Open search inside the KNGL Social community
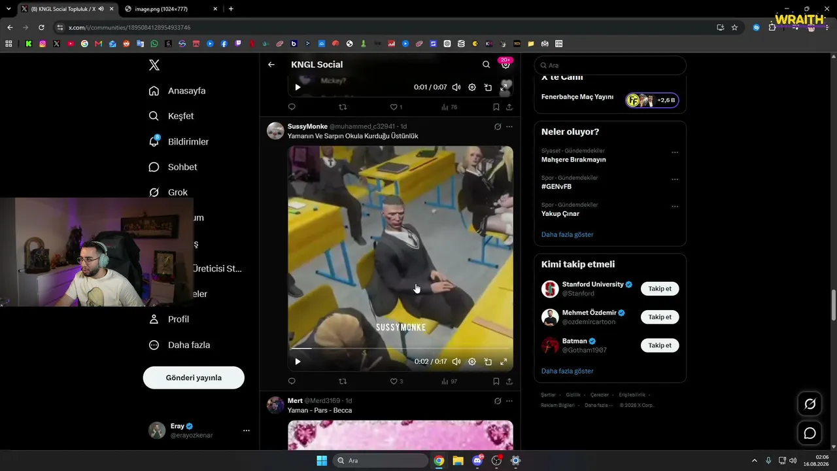Viewport: 837px width, 471px height. tap(486, 65)
